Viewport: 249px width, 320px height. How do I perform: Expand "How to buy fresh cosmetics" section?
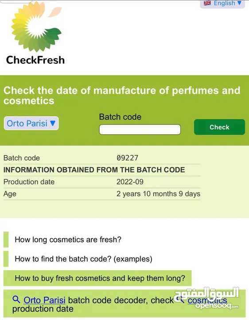[x=97, y=278]
